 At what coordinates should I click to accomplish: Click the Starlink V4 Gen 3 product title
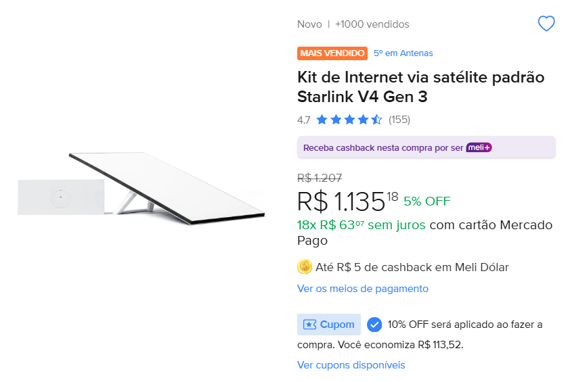(x=420, y=87)
